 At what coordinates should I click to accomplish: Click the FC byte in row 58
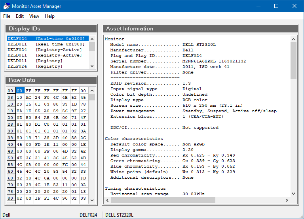coord(65,164)
